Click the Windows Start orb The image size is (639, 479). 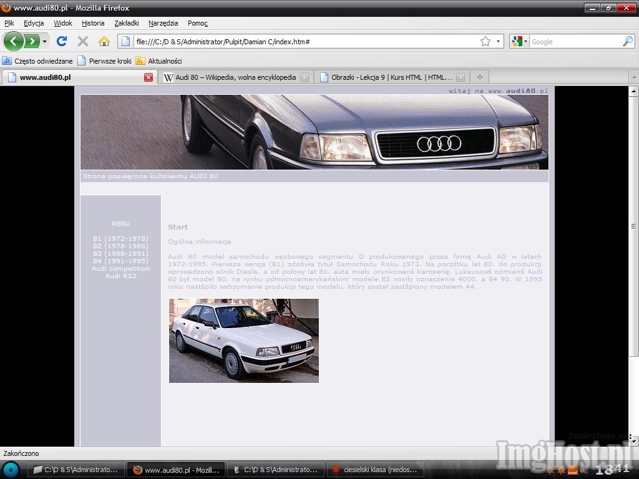click(11, 470)
